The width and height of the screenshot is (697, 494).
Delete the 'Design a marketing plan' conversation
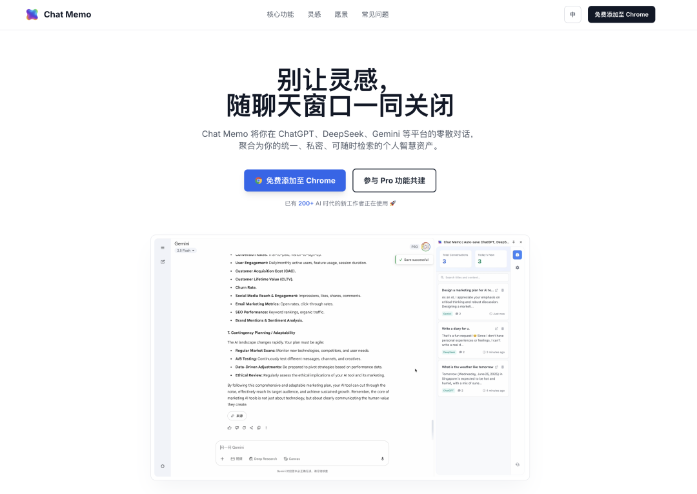click(x=503, y=291)
